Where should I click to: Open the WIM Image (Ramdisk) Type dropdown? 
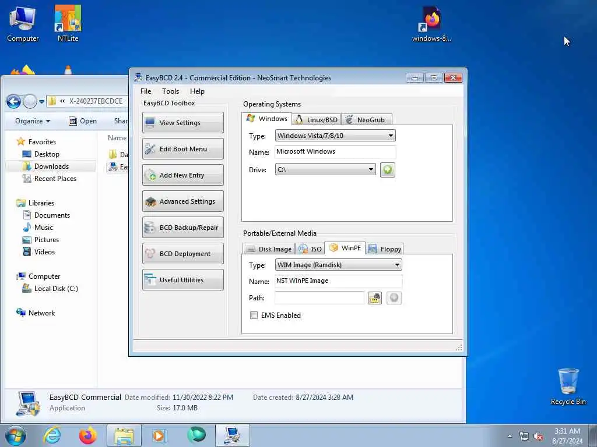click(x=338, y=265)
